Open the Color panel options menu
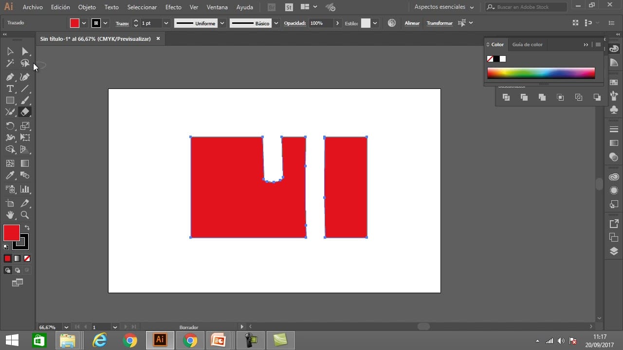This screenshot has height=350, width=623. (x=598, y=44)
